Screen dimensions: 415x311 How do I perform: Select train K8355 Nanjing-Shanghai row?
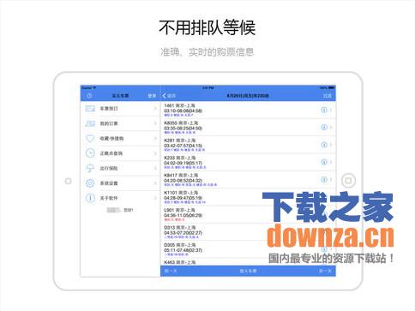point(248,128)
